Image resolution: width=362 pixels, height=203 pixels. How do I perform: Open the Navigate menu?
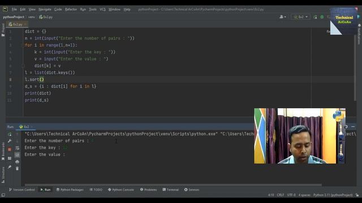(45, 10)
